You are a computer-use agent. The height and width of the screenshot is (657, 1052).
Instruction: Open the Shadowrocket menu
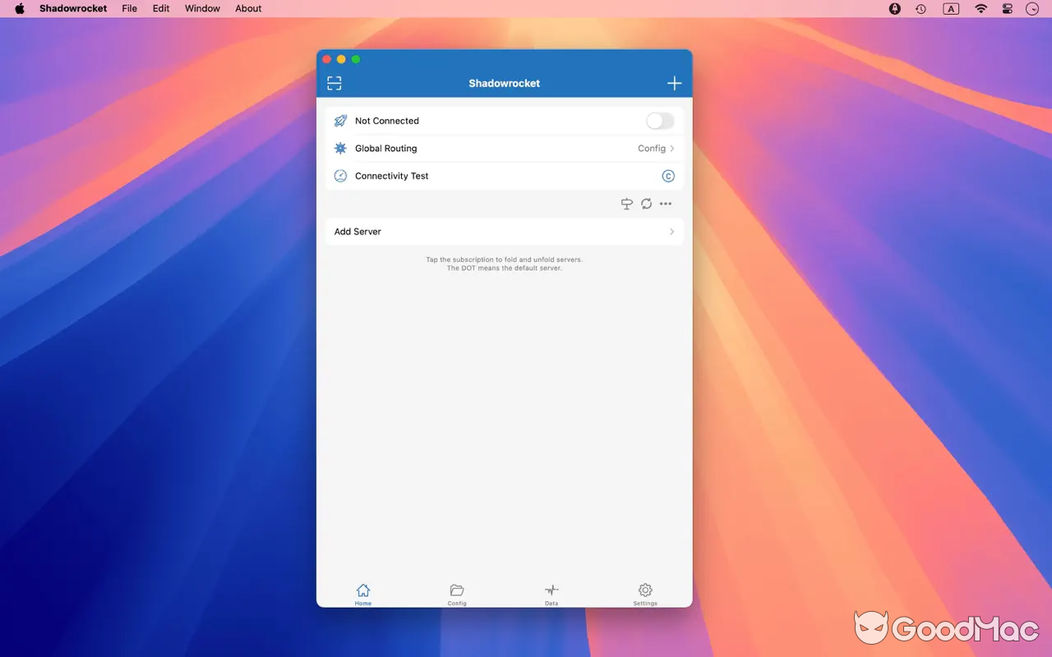72,8
